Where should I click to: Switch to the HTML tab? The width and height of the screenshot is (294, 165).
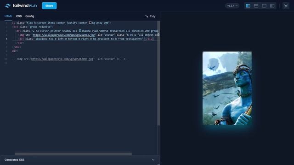[x=8, y=16]
